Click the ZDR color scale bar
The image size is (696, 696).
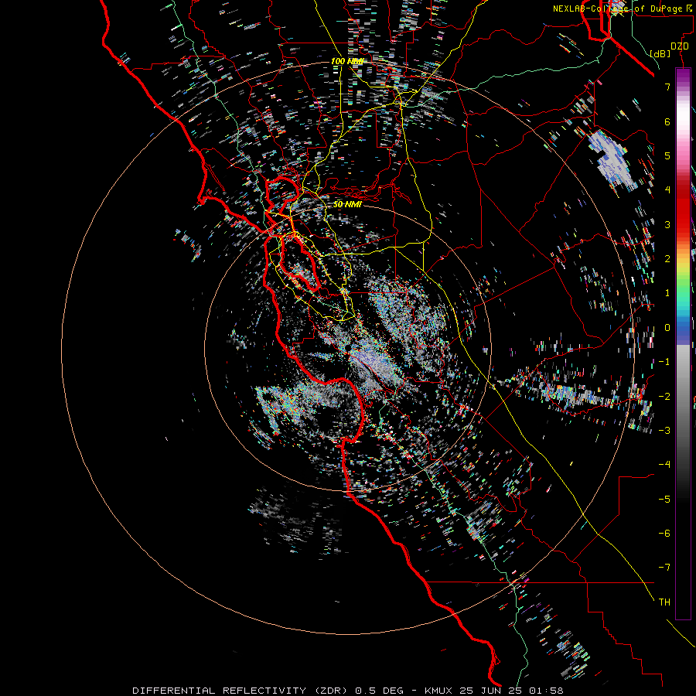coord(683,343)
